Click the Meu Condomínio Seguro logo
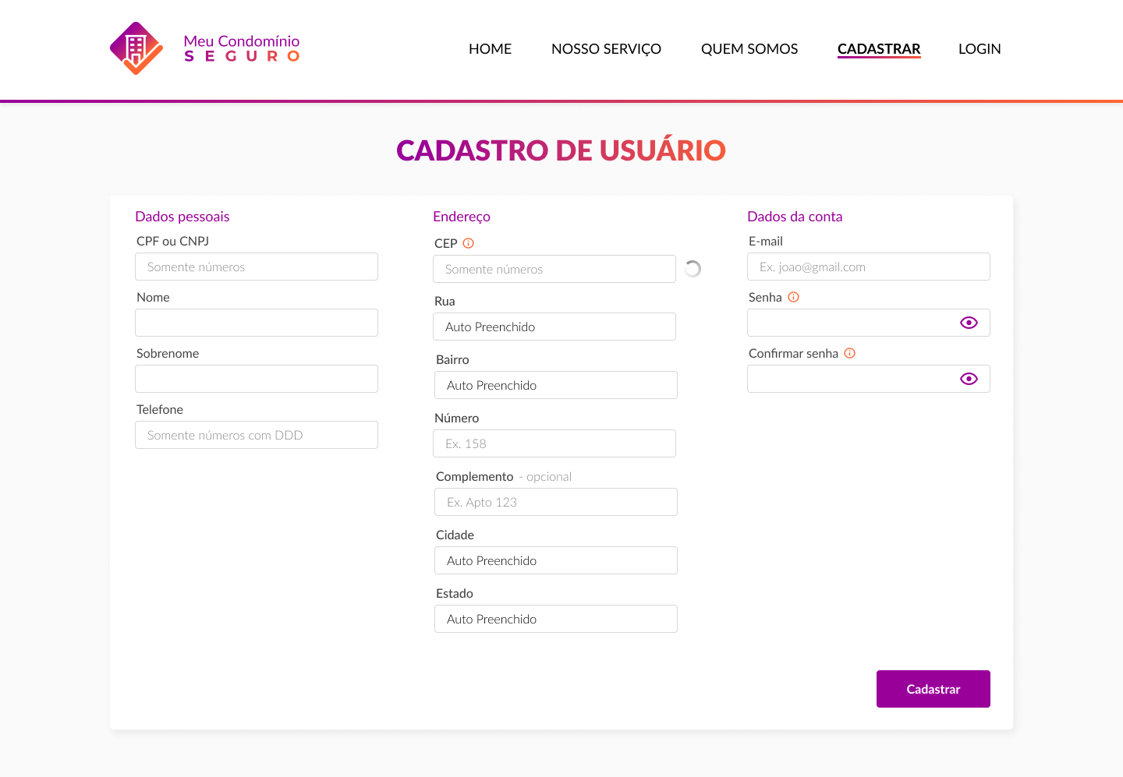Screen dimensions: 1123x777 tap(204, 48)
